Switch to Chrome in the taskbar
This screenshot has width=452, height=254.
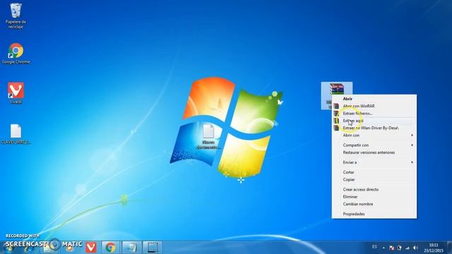coord(110,248)
